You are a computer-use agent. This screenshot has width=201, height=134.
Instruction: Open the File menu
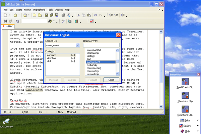6,10
